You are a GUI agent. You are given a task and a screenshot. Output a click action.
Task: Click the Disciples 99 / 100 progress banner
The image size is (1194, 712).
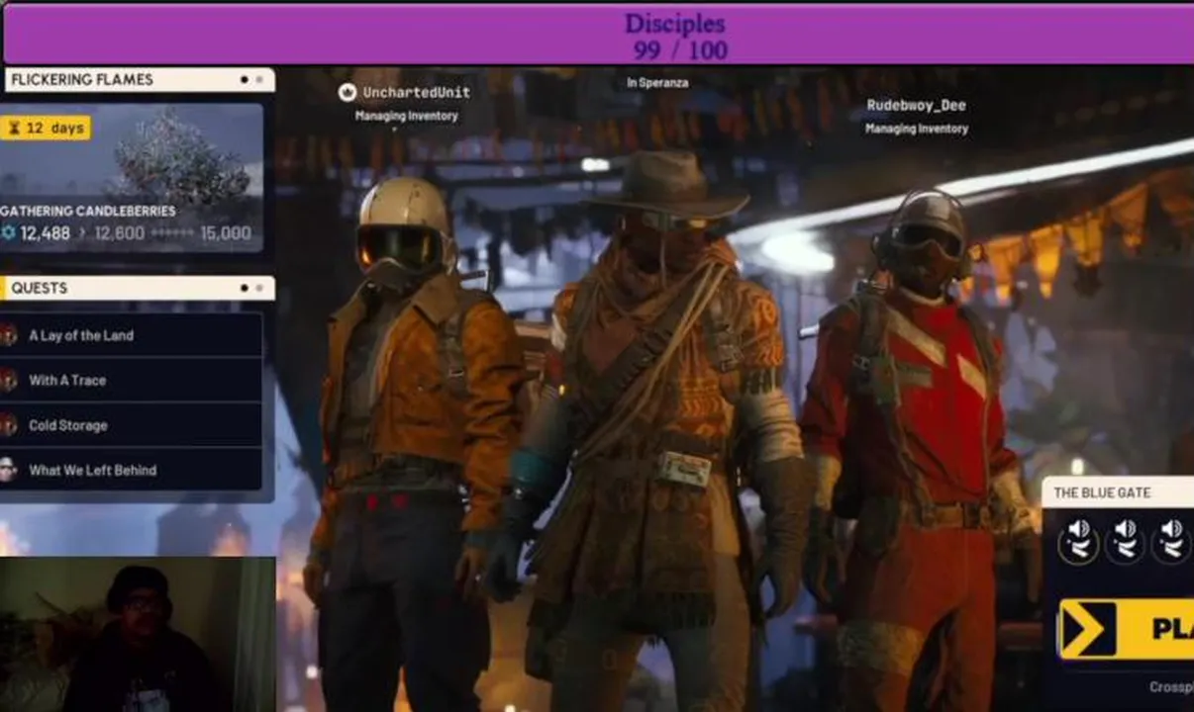tap(597, 35)
